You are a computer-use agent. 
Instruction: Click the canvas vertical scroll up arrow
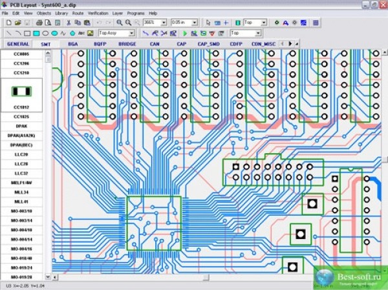click(x=385, y=52)
